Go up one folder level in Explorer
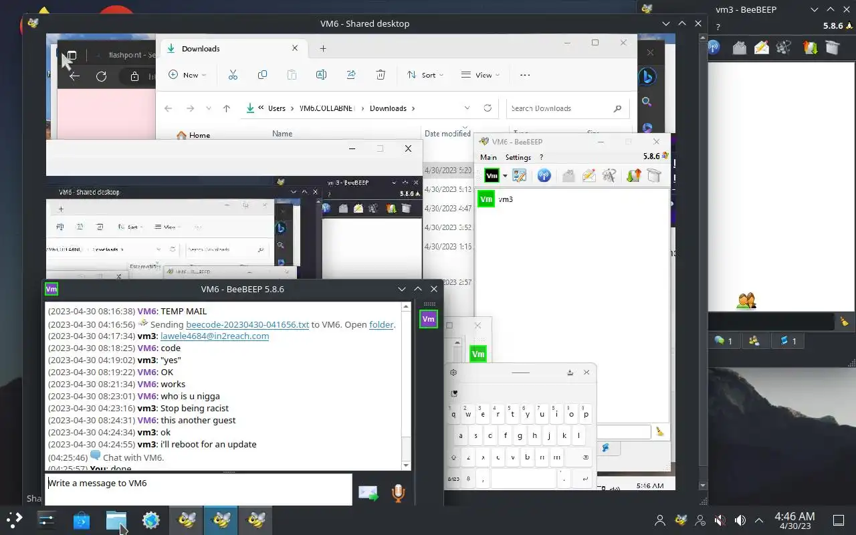Viewport: 856px width, 535px height. coord(227,108)
